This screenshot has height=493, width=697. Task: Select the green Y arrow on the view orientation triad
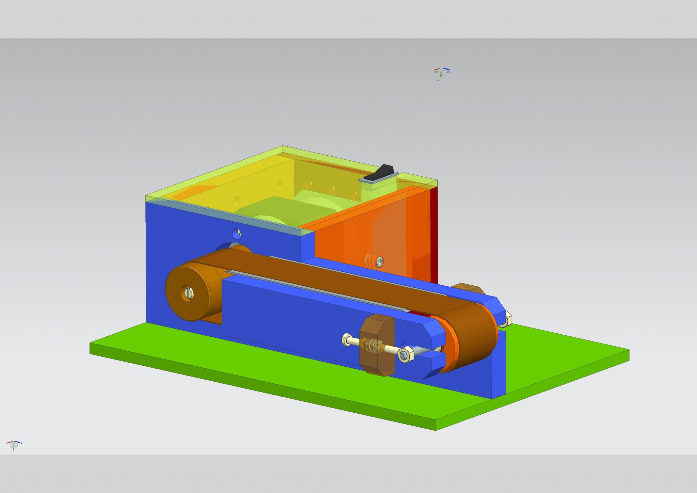click(x=13, y=450)
